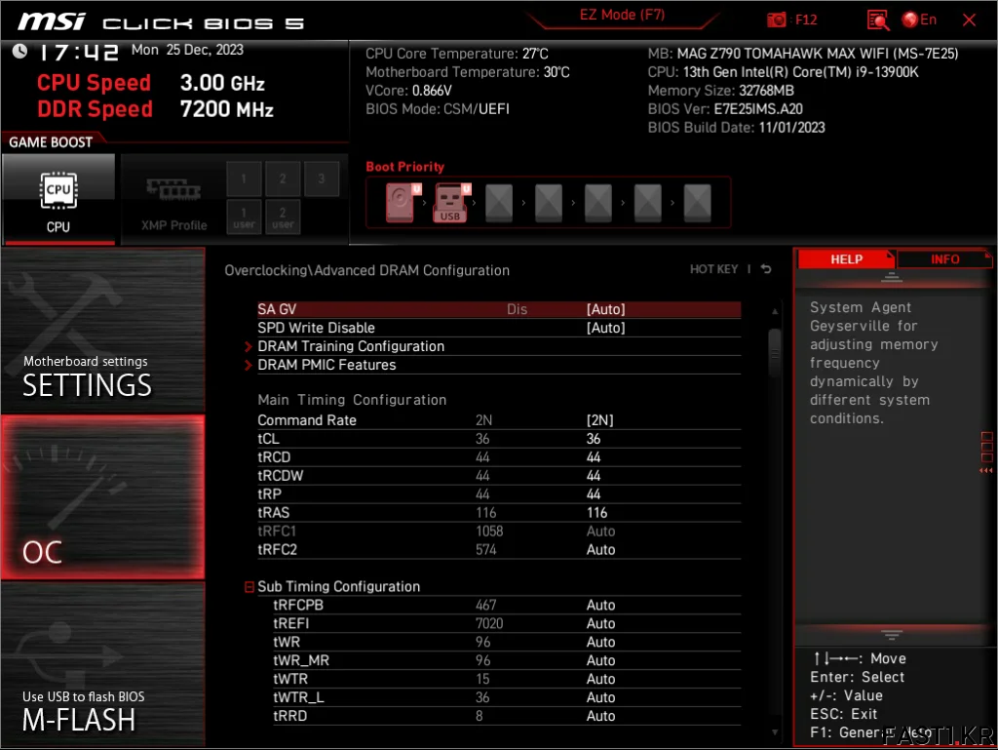This screenshot has height=750, width=998.
Task: Close the BIOS with the X button
Action: 969,20
